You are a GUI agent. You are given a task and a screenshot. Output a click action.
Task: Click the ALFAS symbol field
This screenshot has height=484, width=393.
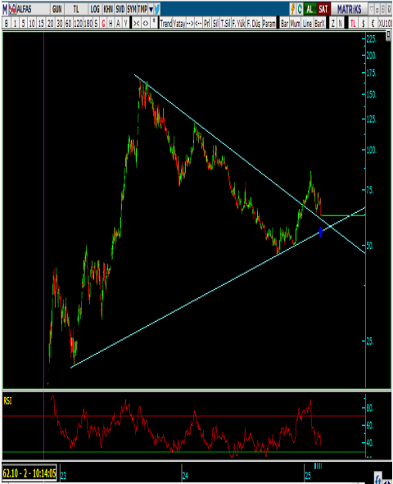coord(33,9)
